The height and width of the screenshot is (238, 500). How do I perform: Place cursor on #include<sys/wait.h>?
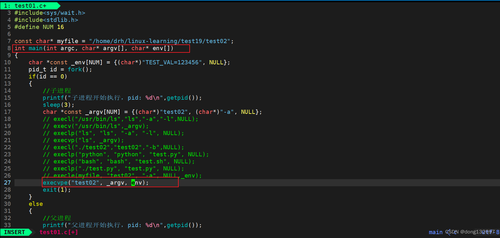(50, 13)
